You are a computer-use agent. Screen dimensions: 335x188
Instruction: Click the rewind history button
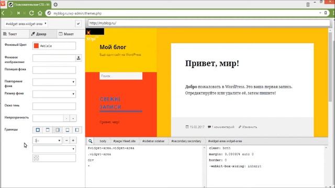[x=19, y=13]
